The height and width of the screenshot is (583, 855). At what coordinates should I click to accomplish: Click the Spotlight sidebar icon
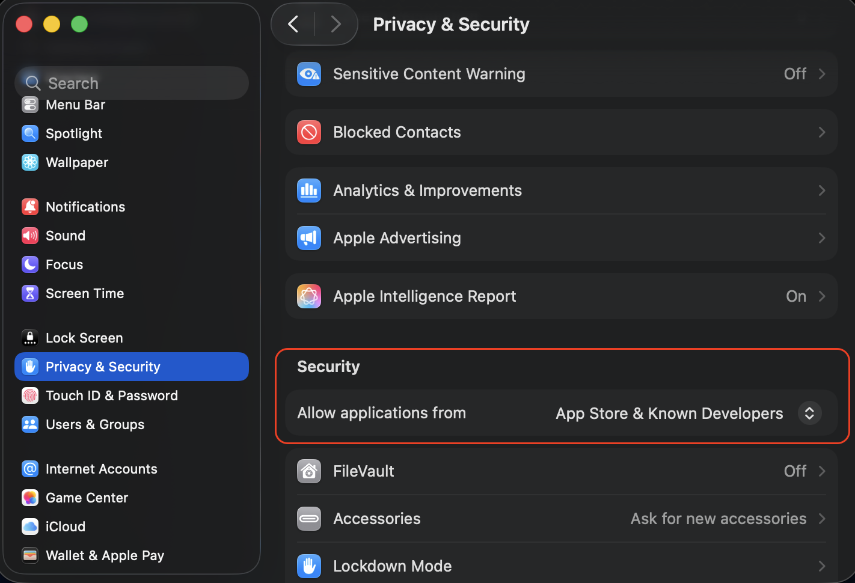tap(30, 133)
